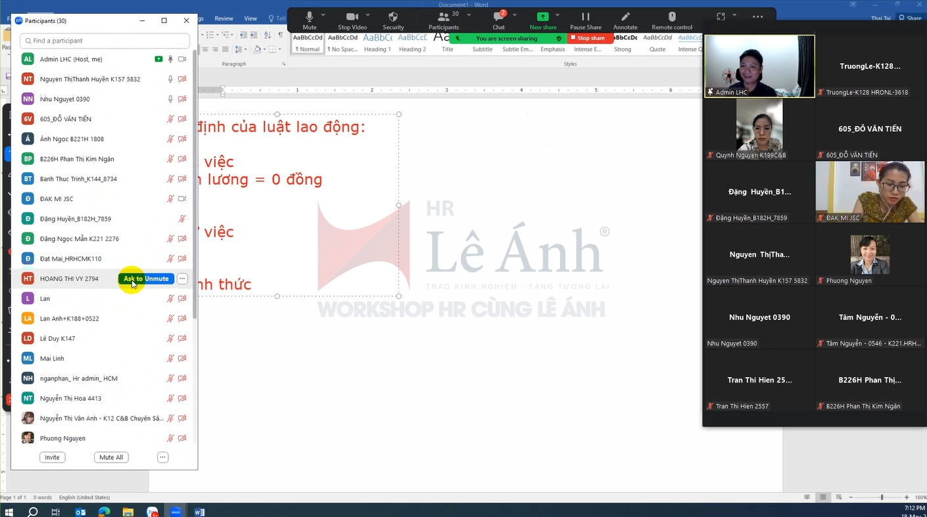Click the Pause Share icon

click(x=585, y=17)
